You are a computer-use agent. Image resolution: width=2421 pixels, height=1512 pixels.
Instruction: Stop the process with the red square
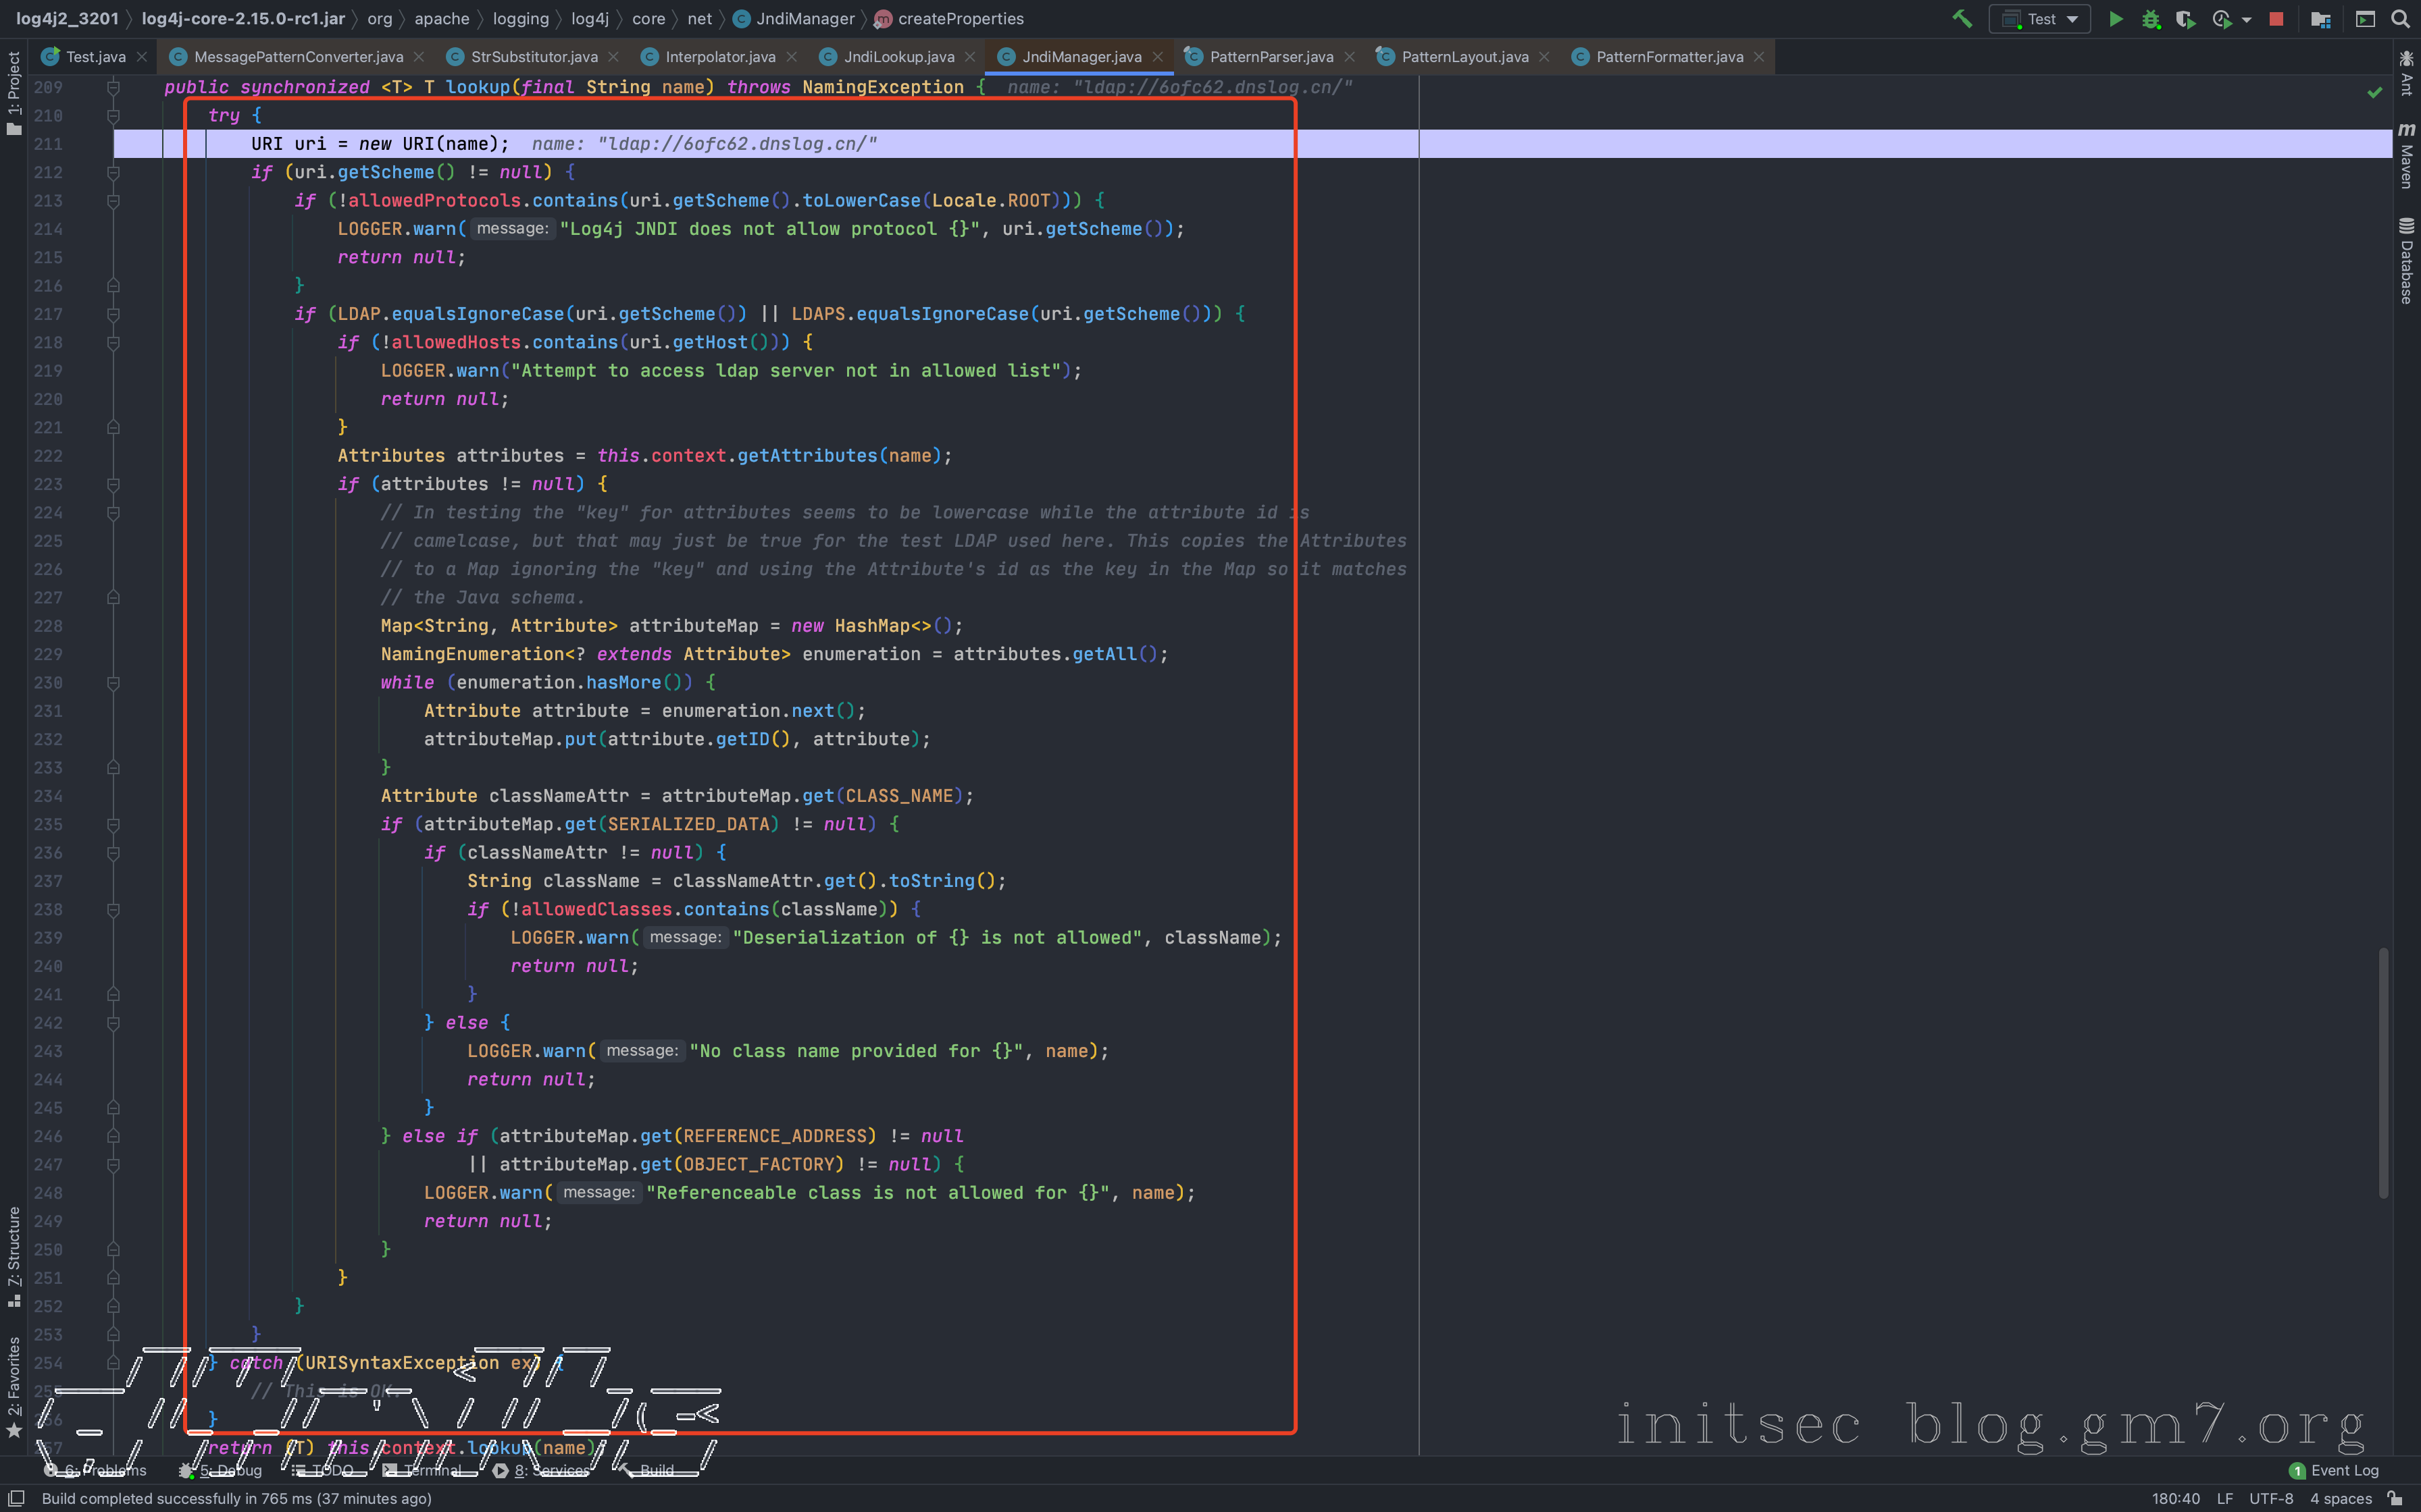pos(2277,19)
